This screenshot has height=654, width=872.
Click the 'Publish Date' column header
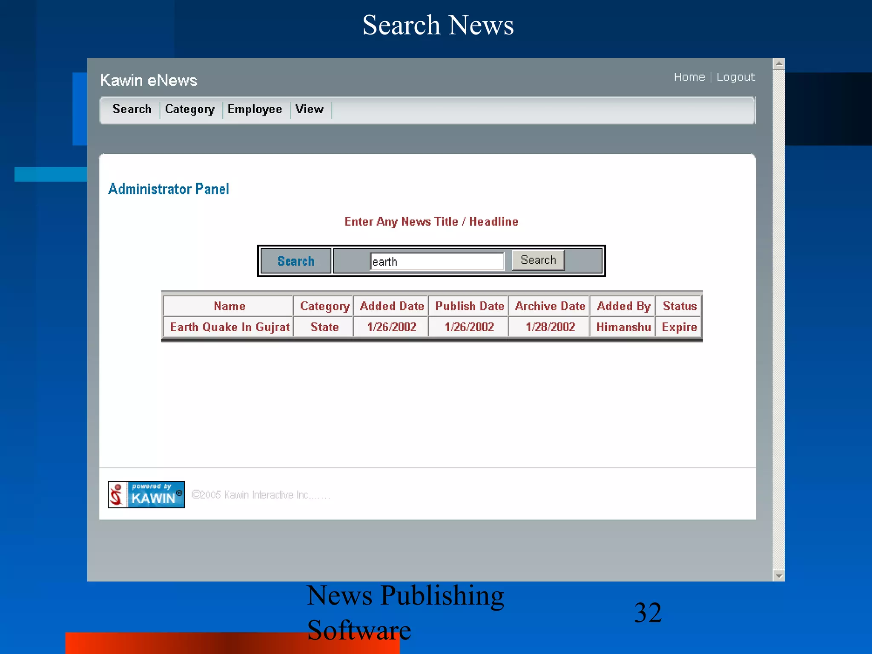469,306
